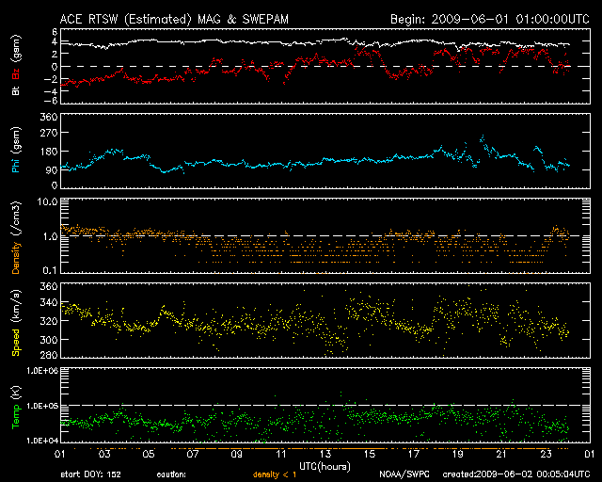
Task: Click the start DOY: 152 text
Action: coord(91,474)
